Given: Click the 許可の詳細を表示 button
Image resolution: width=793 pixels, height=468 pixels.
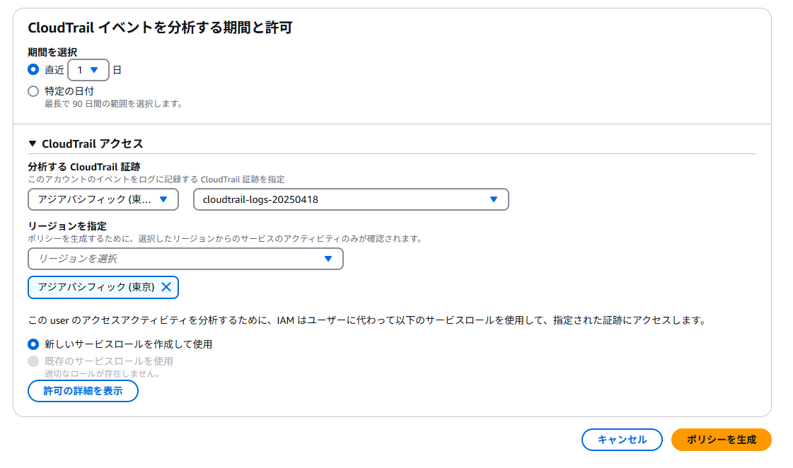Looking at the screenshot, I should 83,390.
